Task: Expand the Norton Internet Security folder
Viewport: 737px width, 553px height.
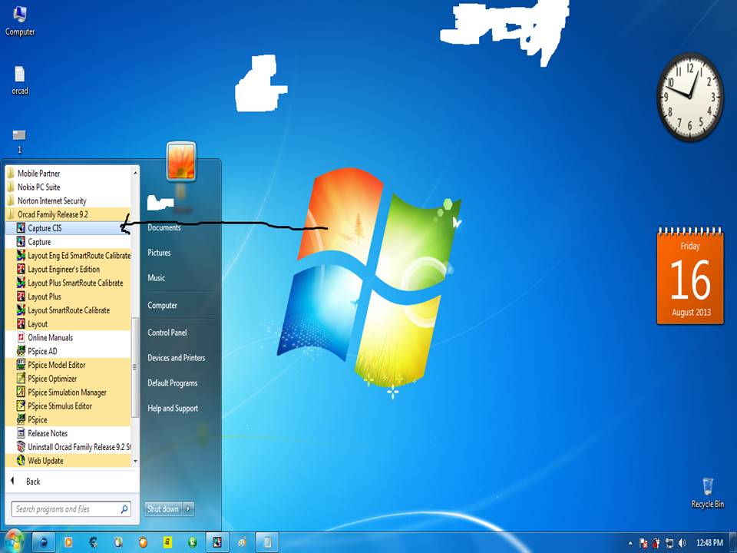Action: 68,200
